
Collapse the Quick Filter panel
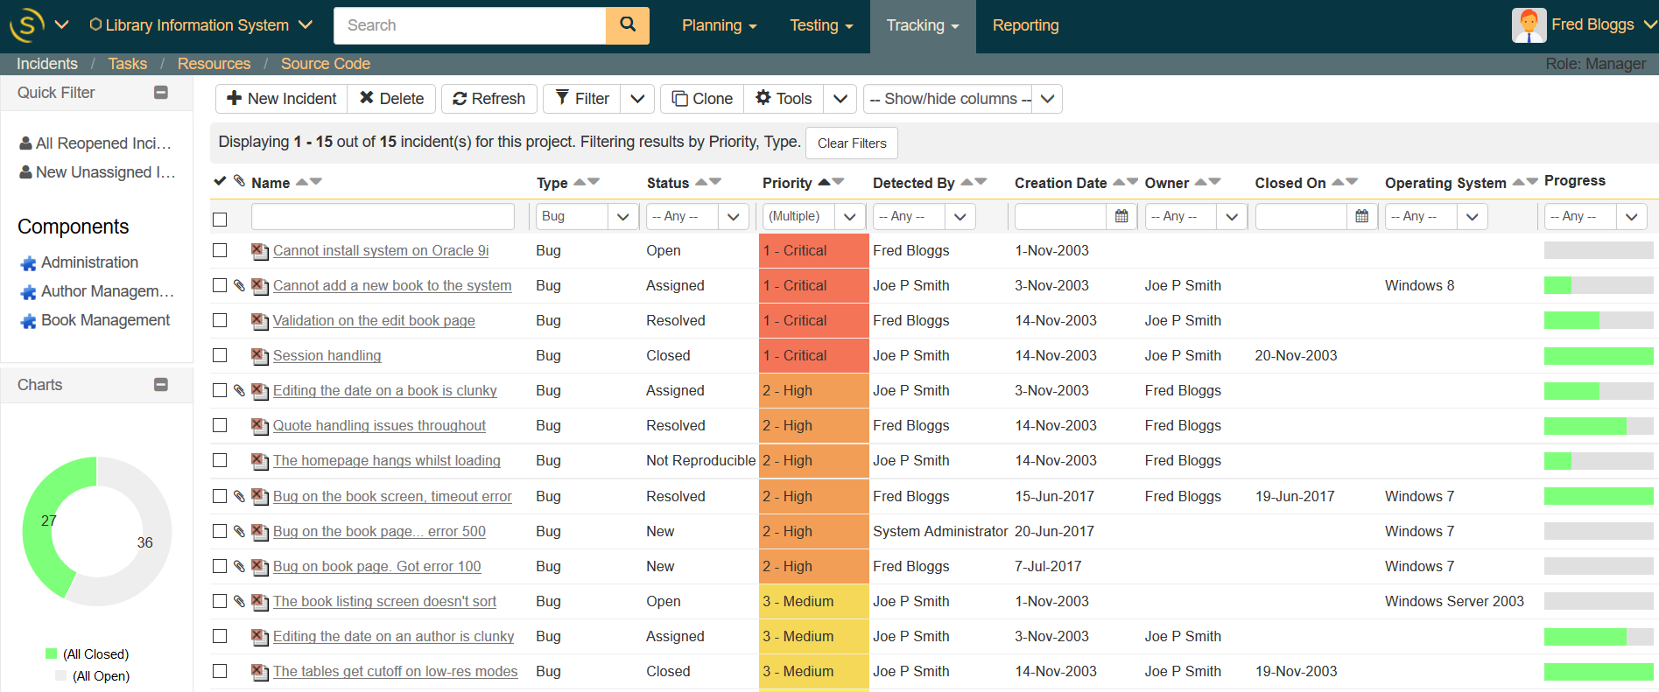(x=161, y=93)
